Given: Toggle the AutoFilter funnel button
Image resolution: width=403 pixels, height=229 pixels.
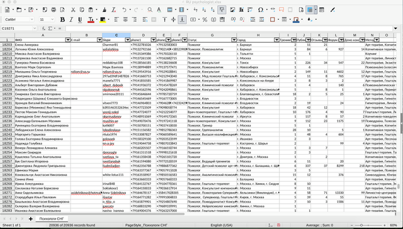Looking at the screenshot, I should pyautogui.click(x=222, y=10).
